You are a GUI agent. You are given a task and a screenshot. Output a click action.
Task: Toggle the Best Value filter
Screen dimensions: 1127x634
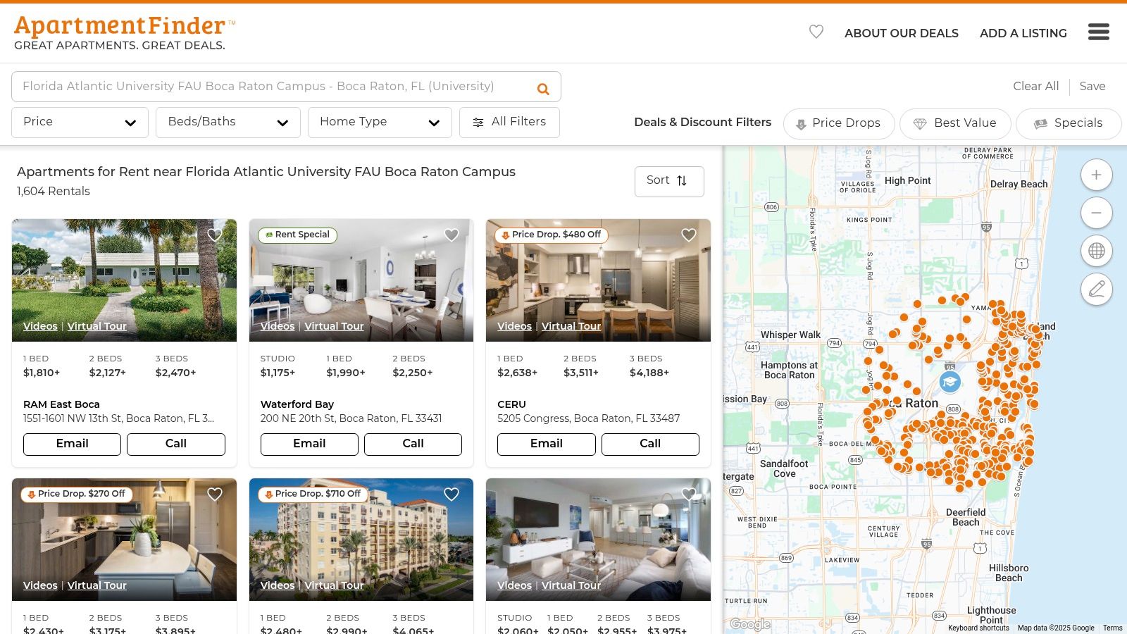tap(954, 123)
